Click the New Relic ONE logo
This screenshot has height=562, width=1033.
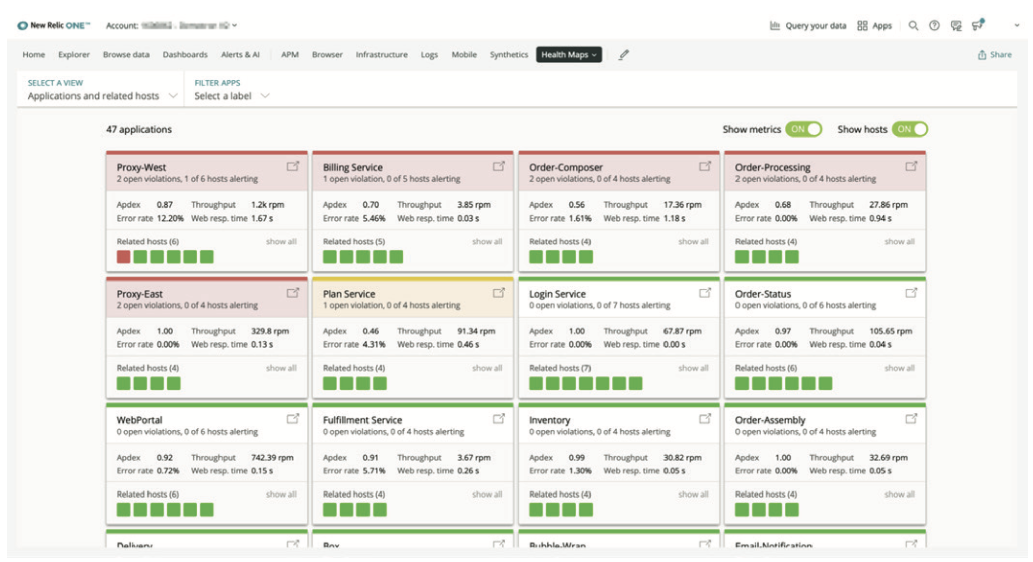(53, 25)
